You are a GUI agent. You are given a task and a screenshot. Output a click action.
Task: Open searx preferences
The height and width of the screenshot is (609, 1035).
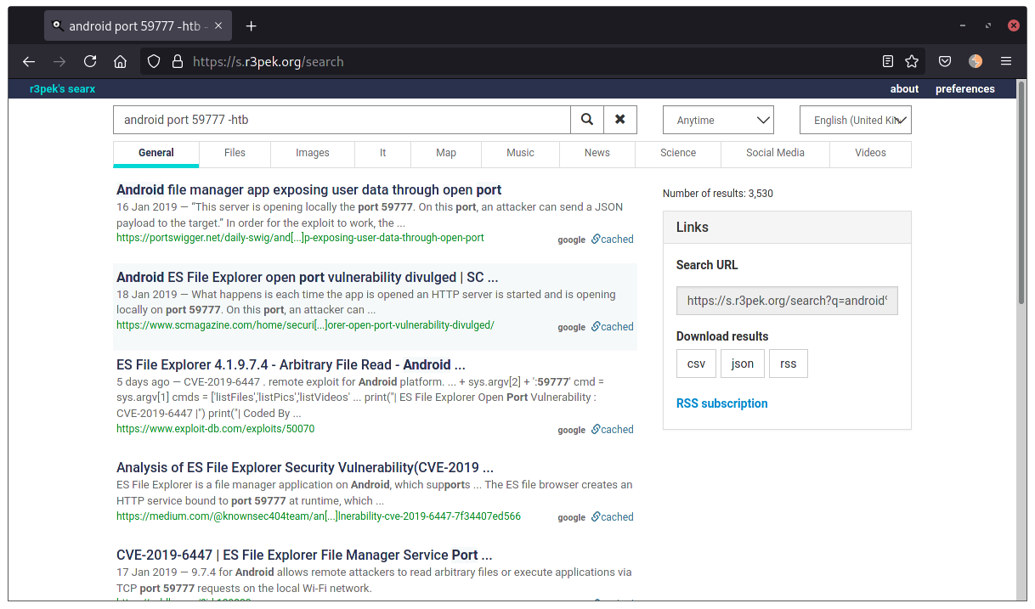964,88
